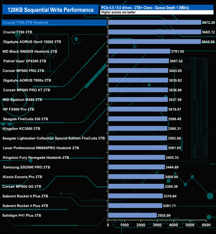The height and width of the screenshot is (234, 216).
Task: Select 'Seagate FireCuda 530 2TB' label
Action: point(26,119)
